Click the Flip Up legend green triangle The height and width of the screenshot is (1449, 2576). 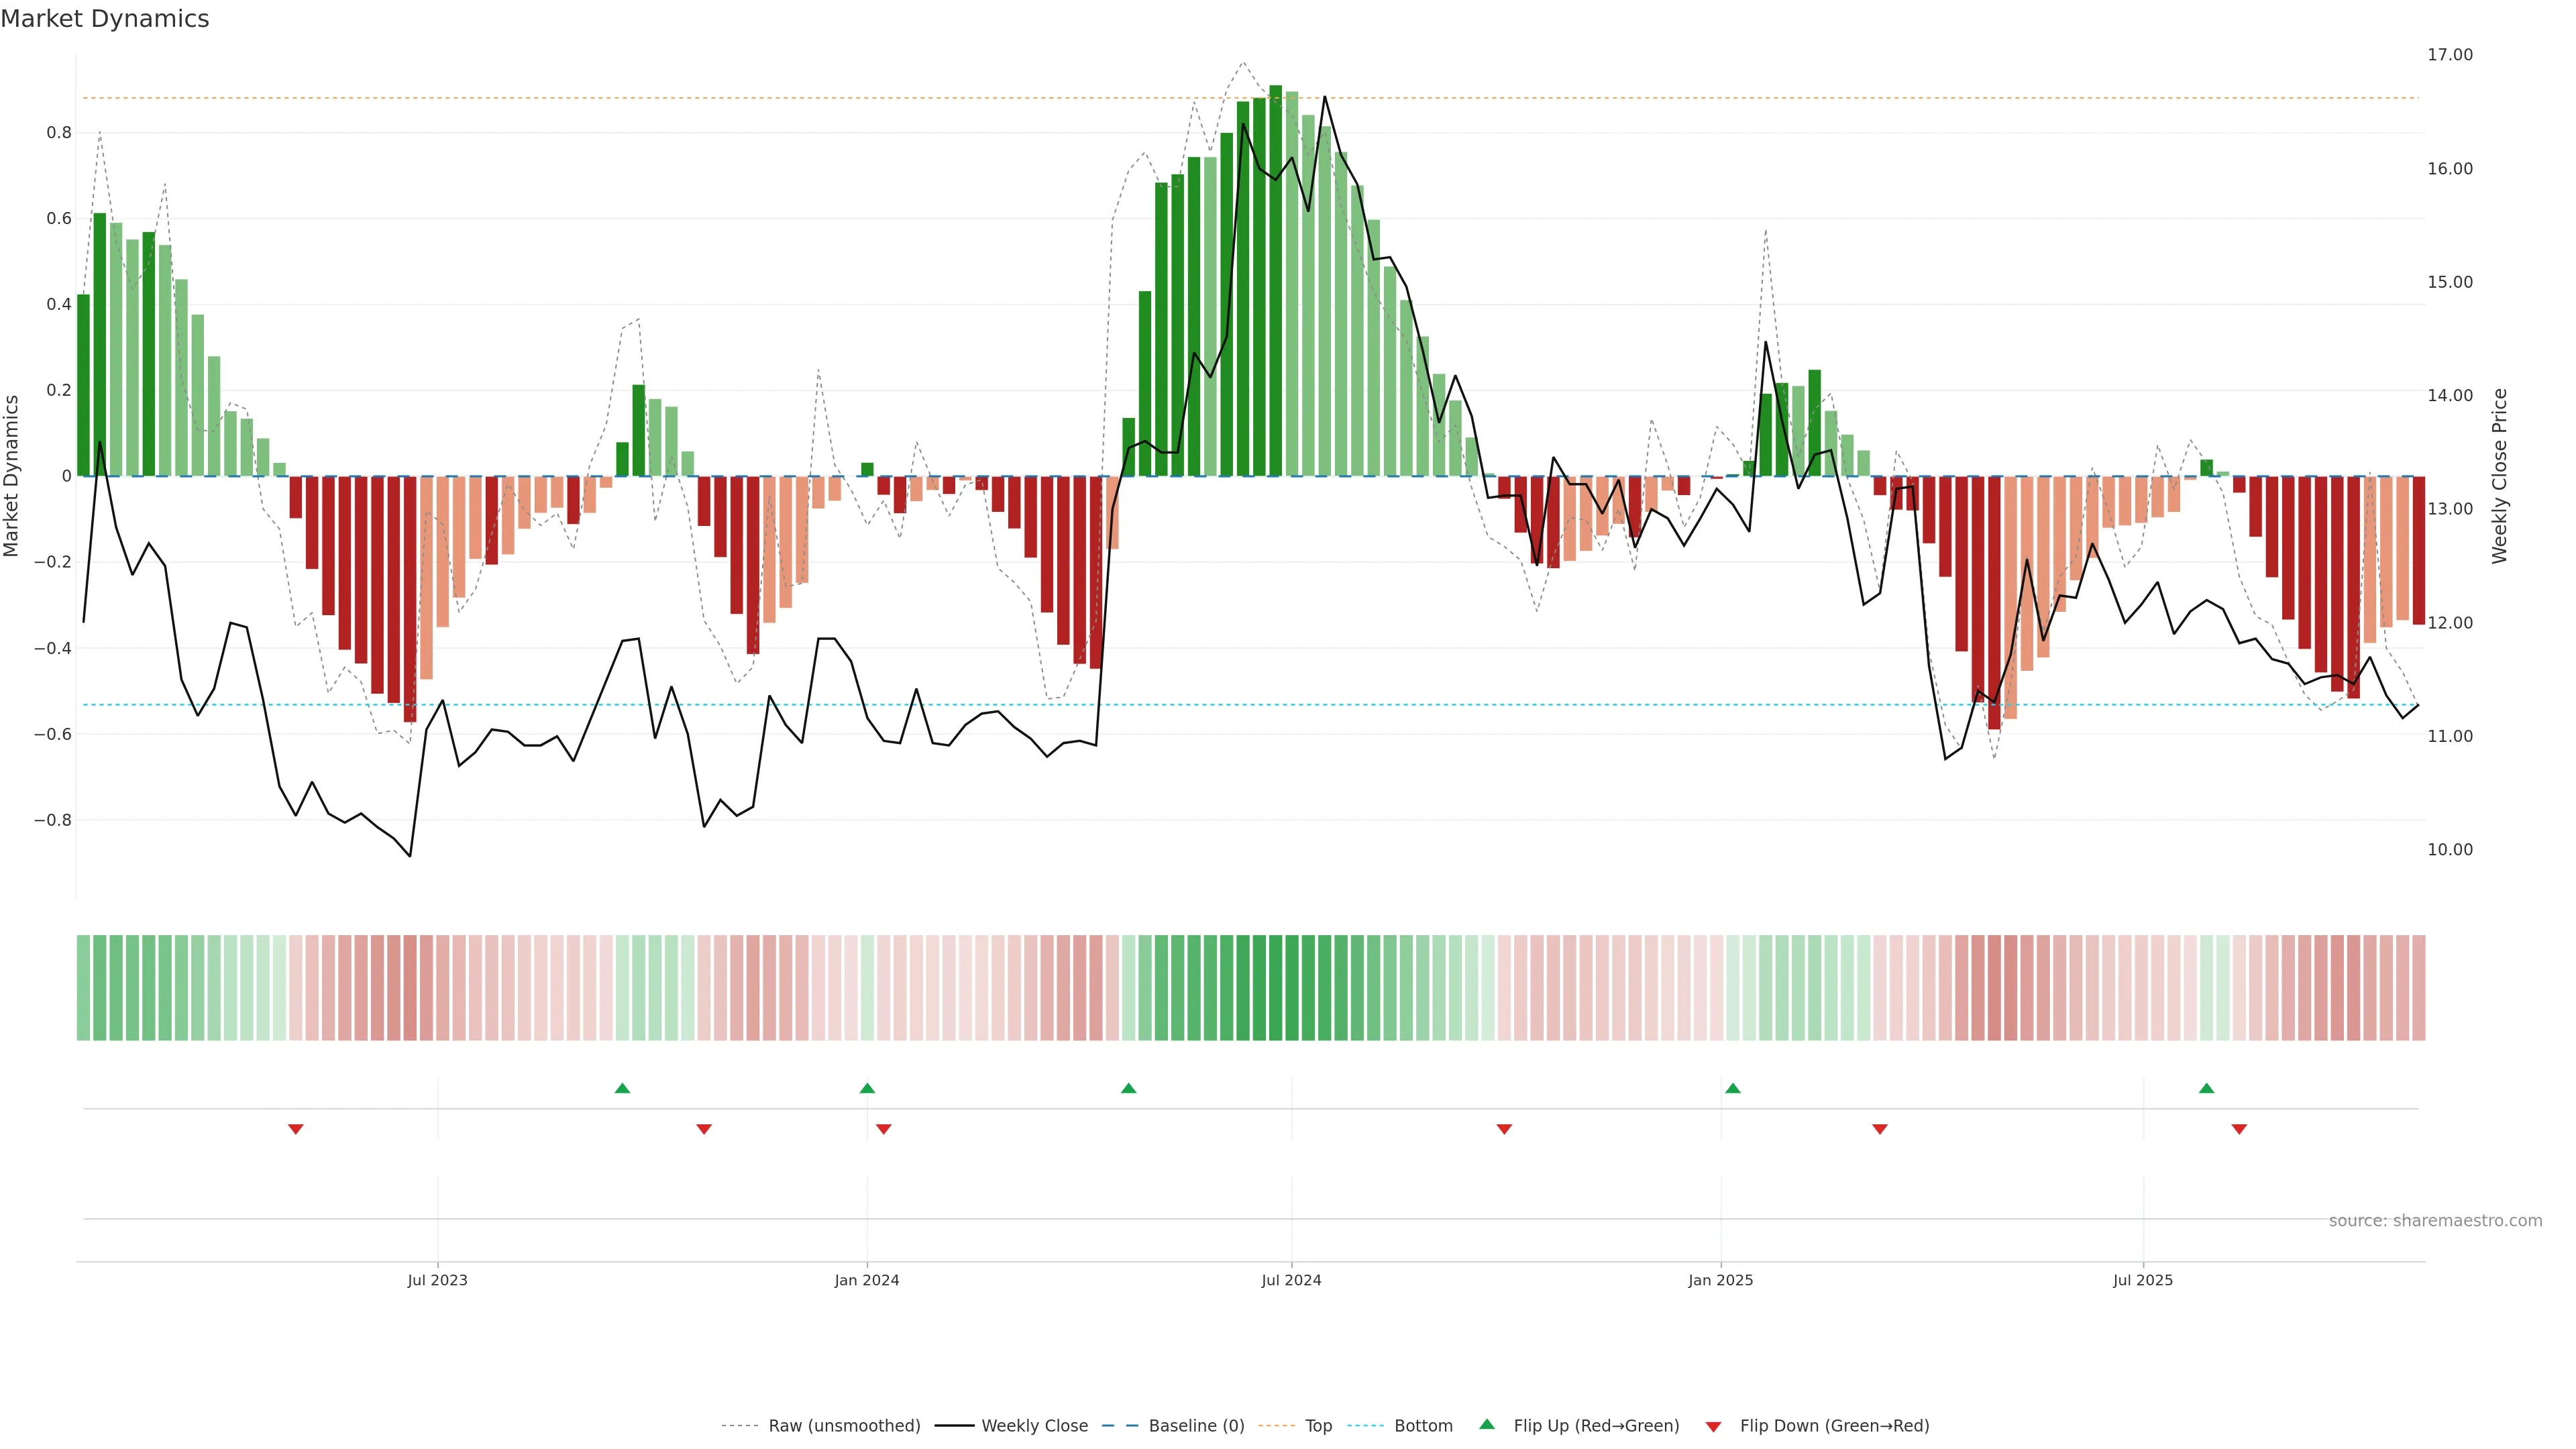[1487, 1424]
